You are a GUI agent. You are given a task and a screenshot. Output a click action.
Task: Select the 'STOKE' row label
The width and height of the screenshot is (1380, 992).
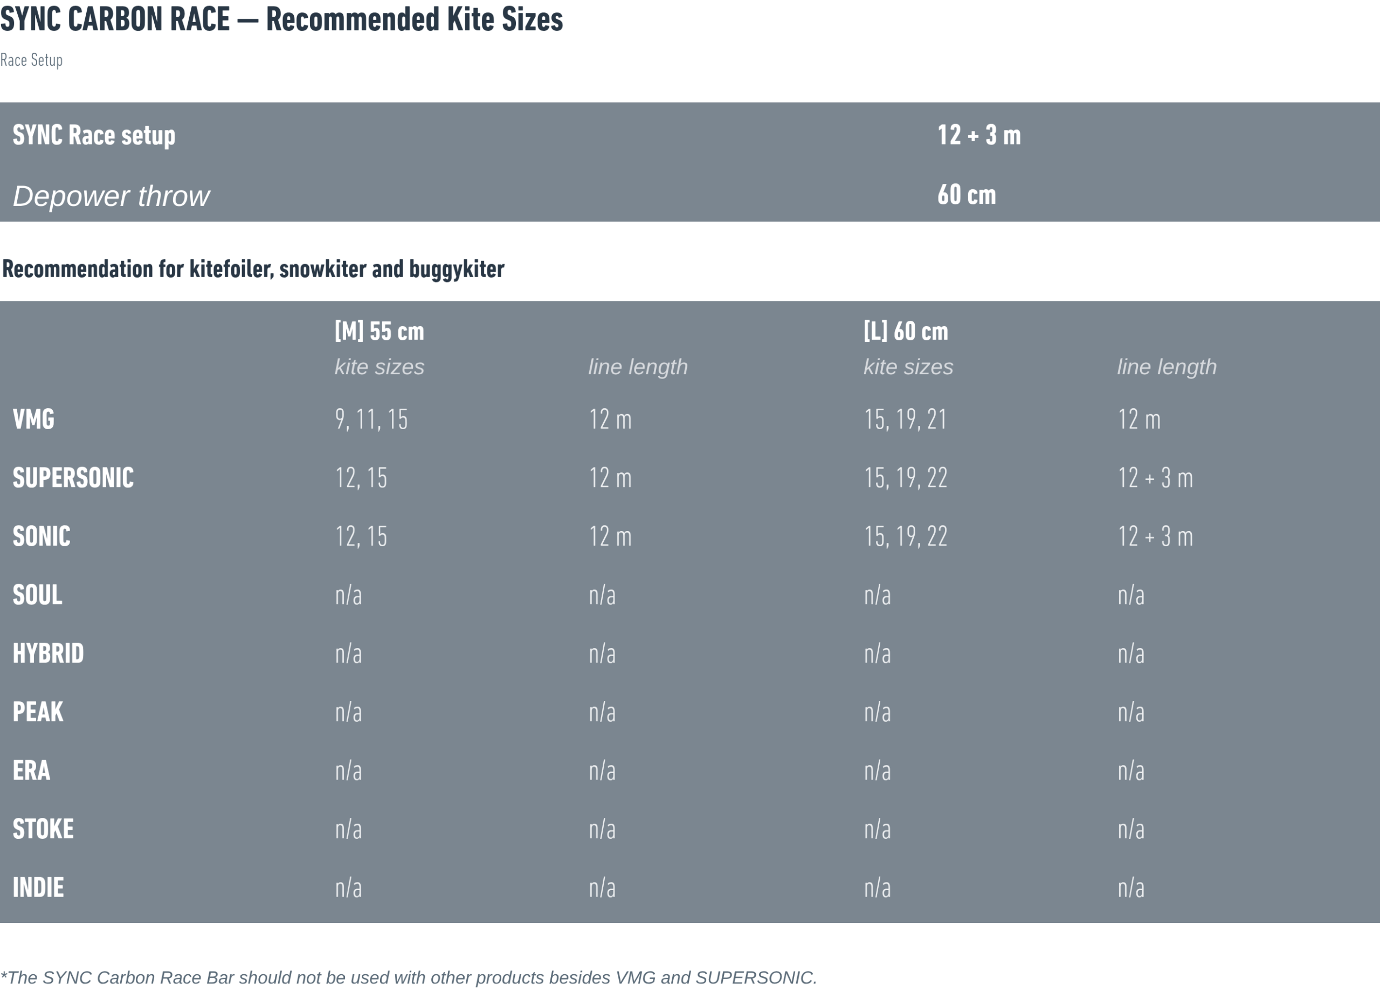(x=43, y=829)
